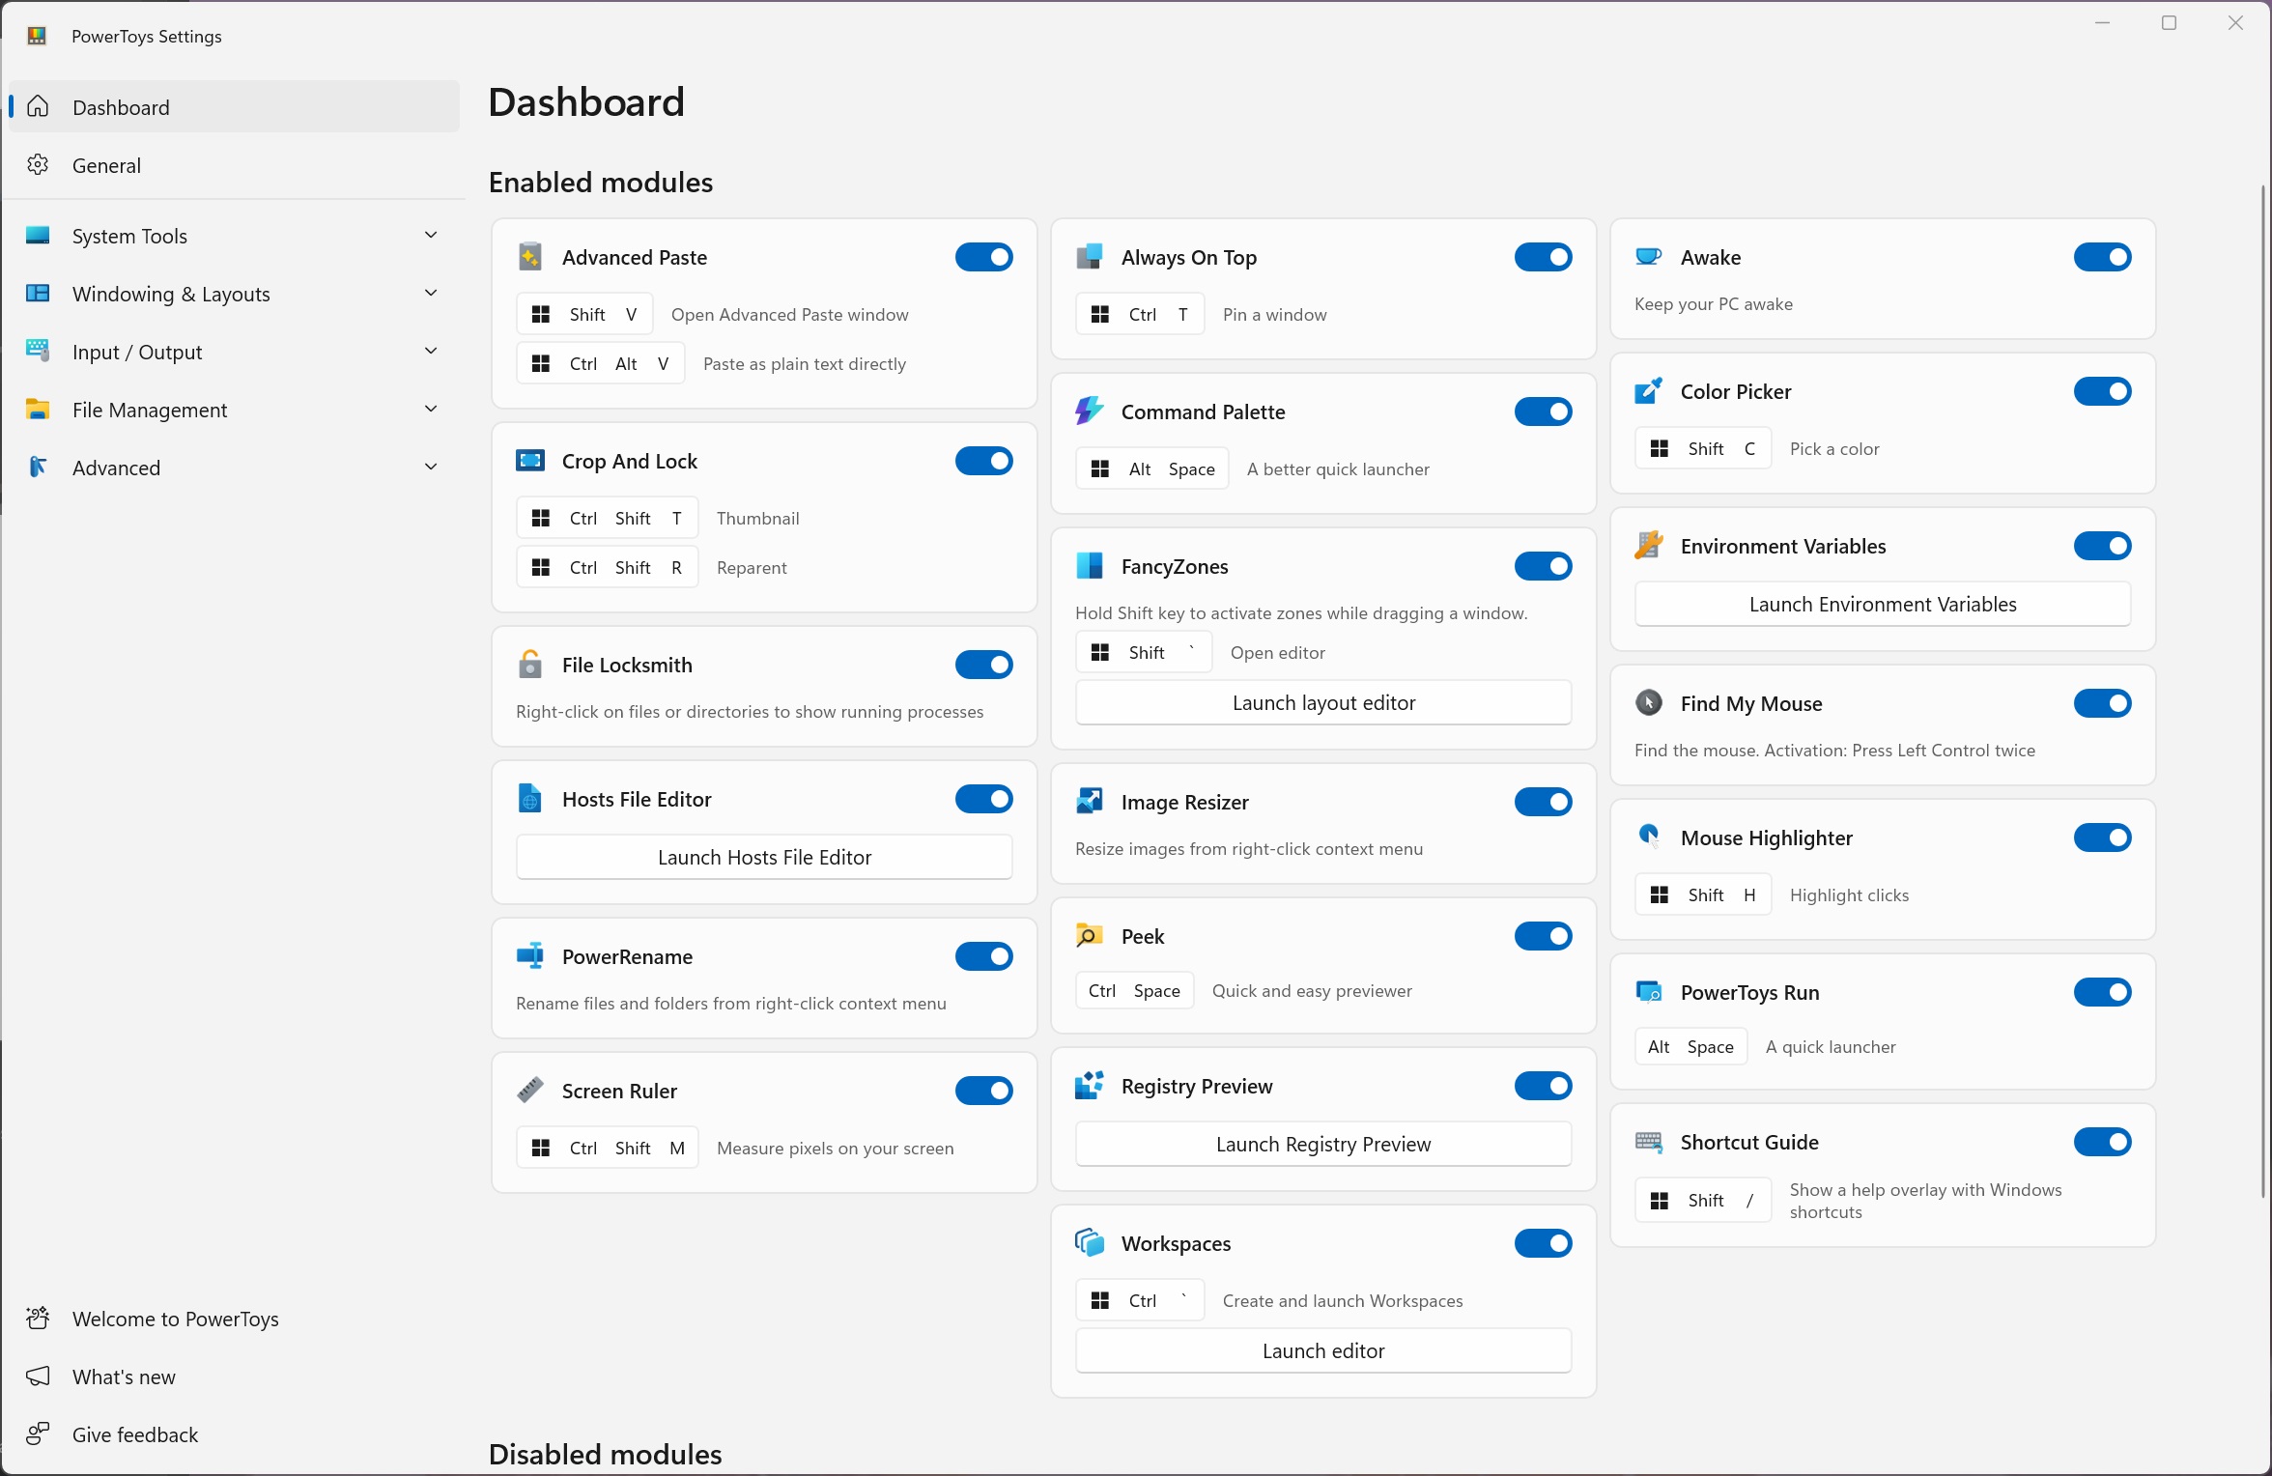Viewport: 2272px width, 1476px height.
Task: Turn off Command Palette switch
Action: coord(1544,412)
